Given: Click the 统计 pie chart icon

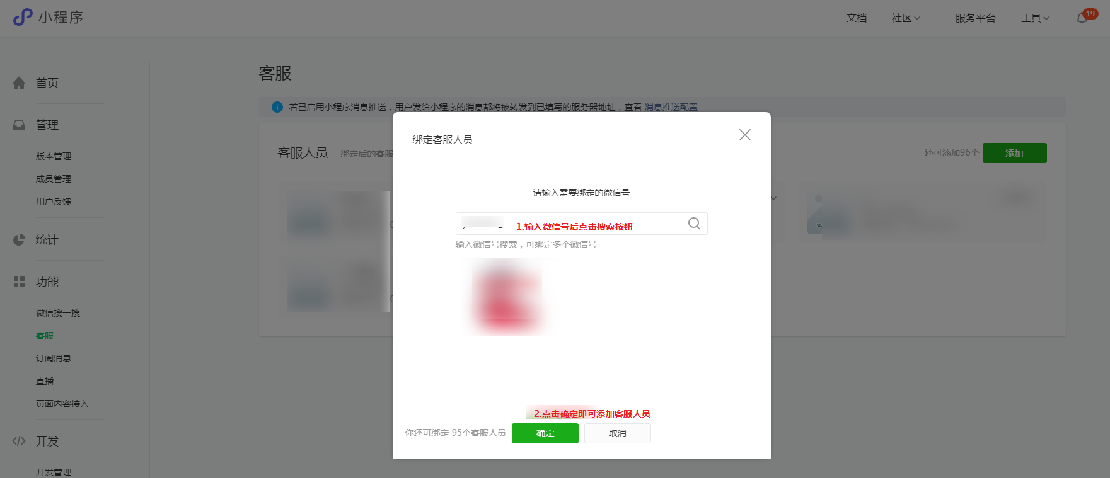Looking at the screenshot, I should coord(19,239).
